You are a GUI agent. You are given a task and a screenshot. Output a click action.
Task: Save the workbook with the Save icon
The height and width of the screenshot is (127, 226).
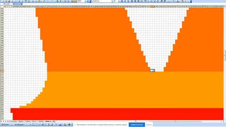point(9,1)
